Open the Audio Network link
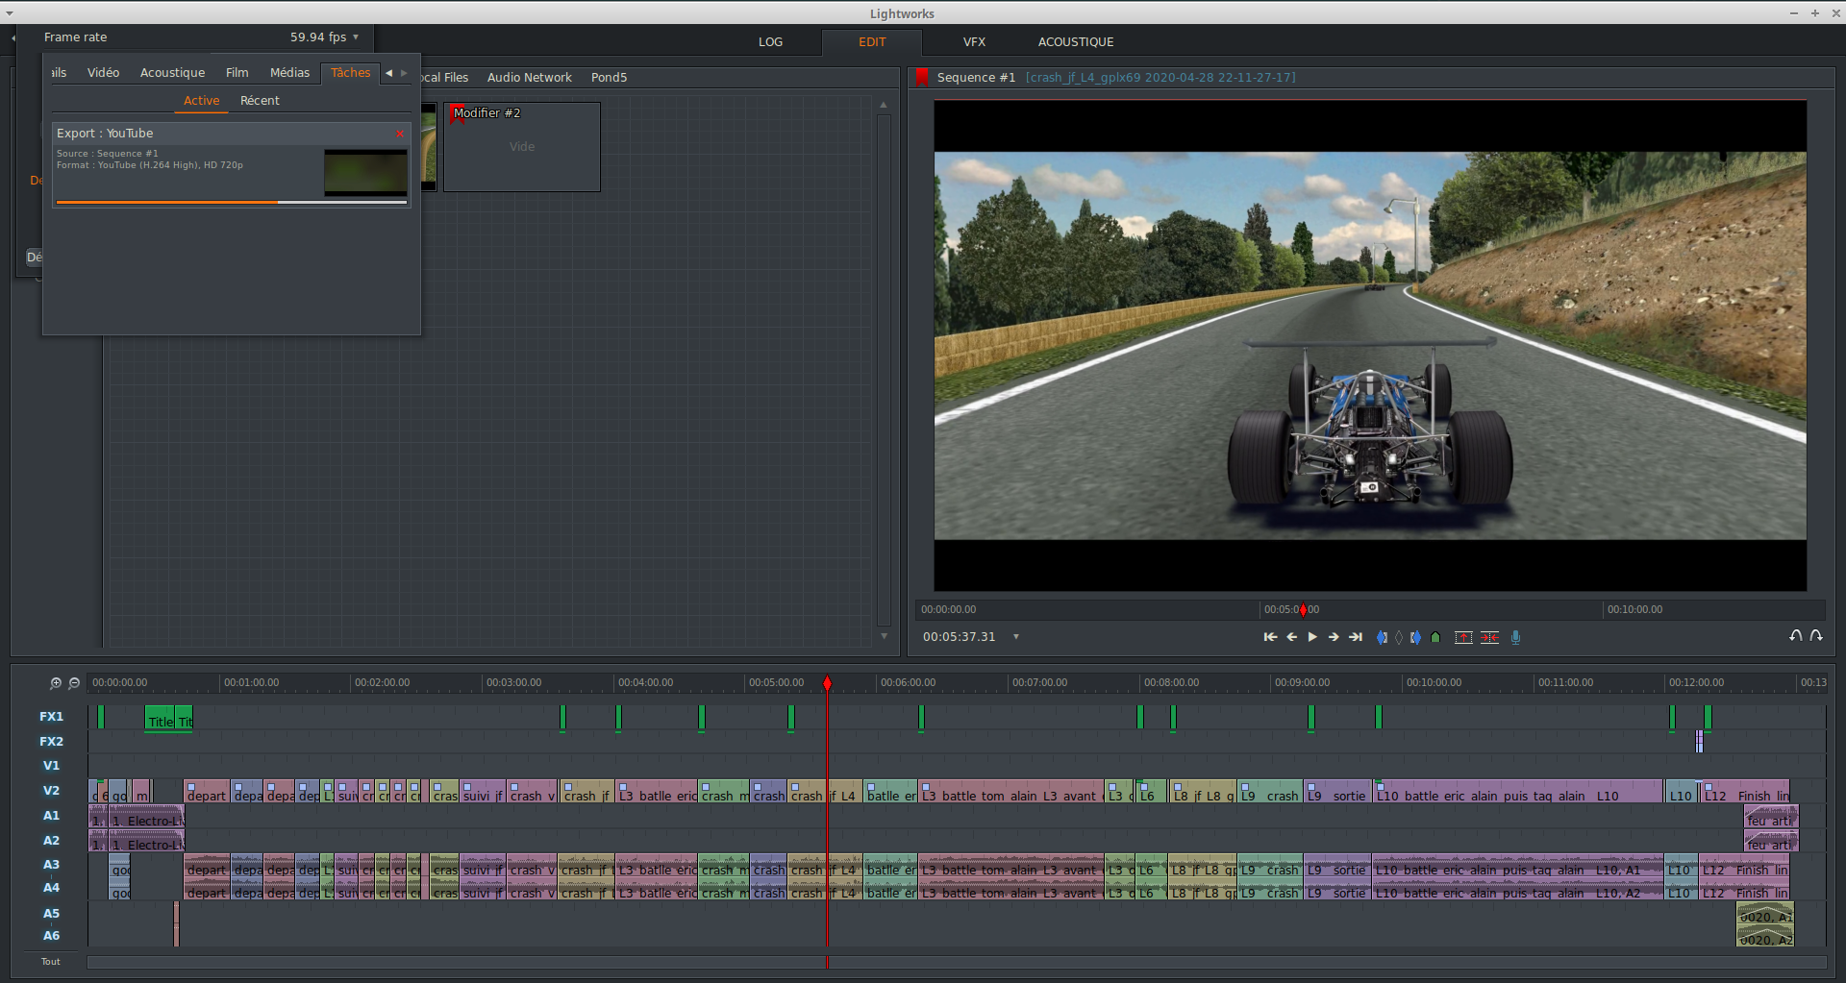The height and width of the screenshot is (983, 1846). pyautogui.click(x=529, y=78)
